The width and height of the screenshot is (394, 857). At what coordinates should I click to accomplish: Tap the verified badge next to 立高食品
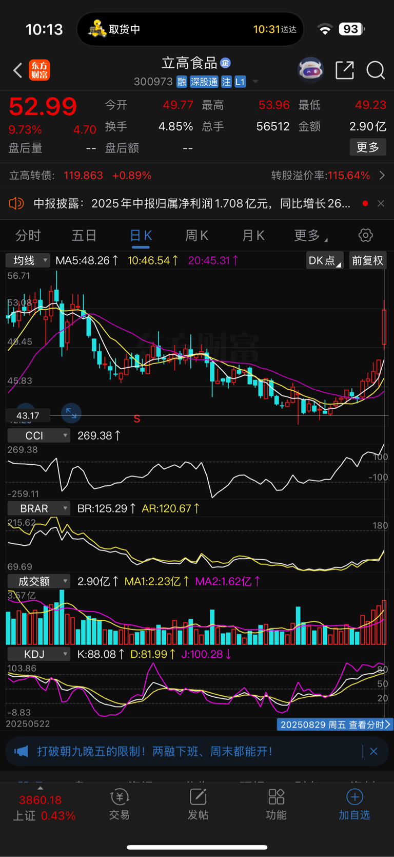[225, 63]
